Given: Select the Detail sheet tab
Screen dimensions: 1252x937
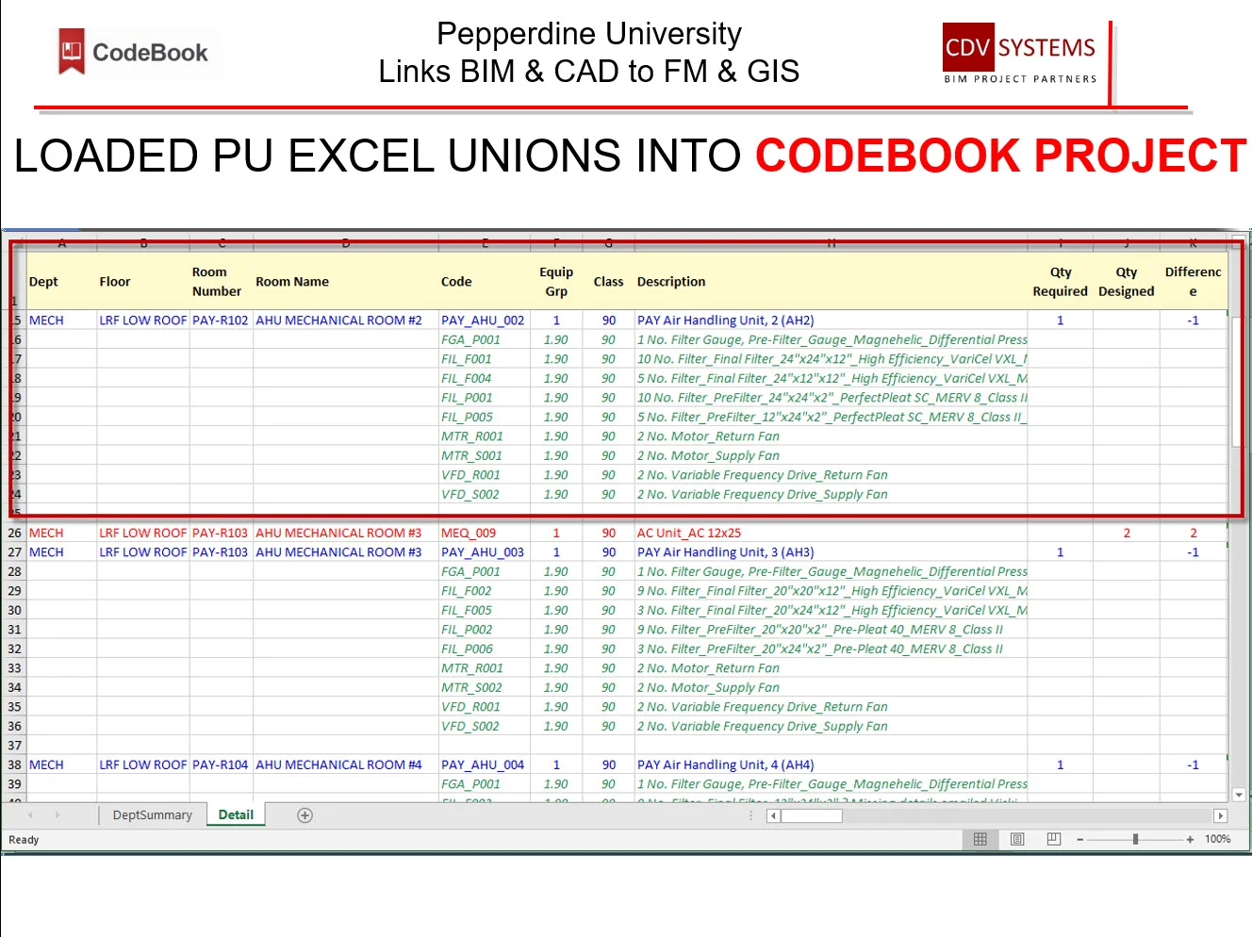Looking at the screenshot, I should point(236,815).
